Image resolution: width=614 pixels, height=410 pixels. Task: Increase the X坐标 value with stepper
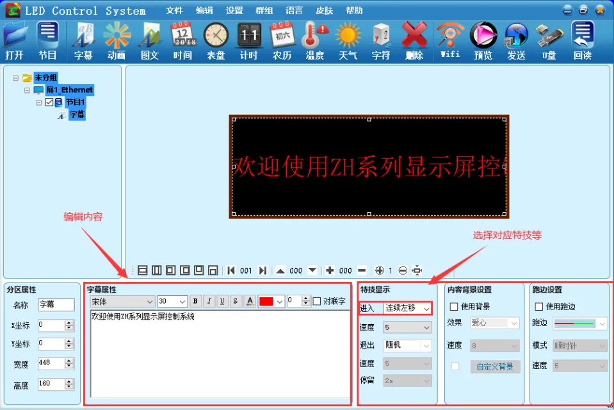69,323
